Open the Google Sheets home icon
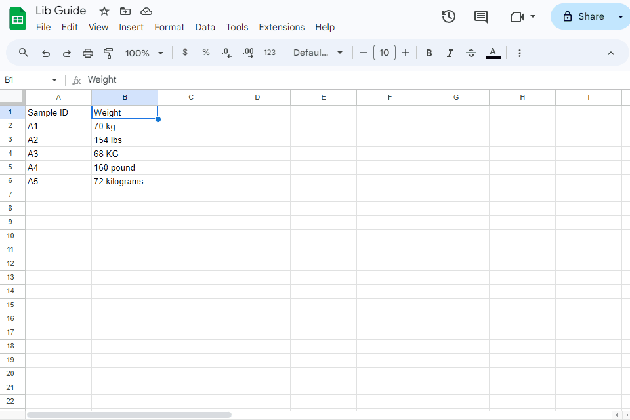The width and height of the screenshot is (630, 420). 18,18
